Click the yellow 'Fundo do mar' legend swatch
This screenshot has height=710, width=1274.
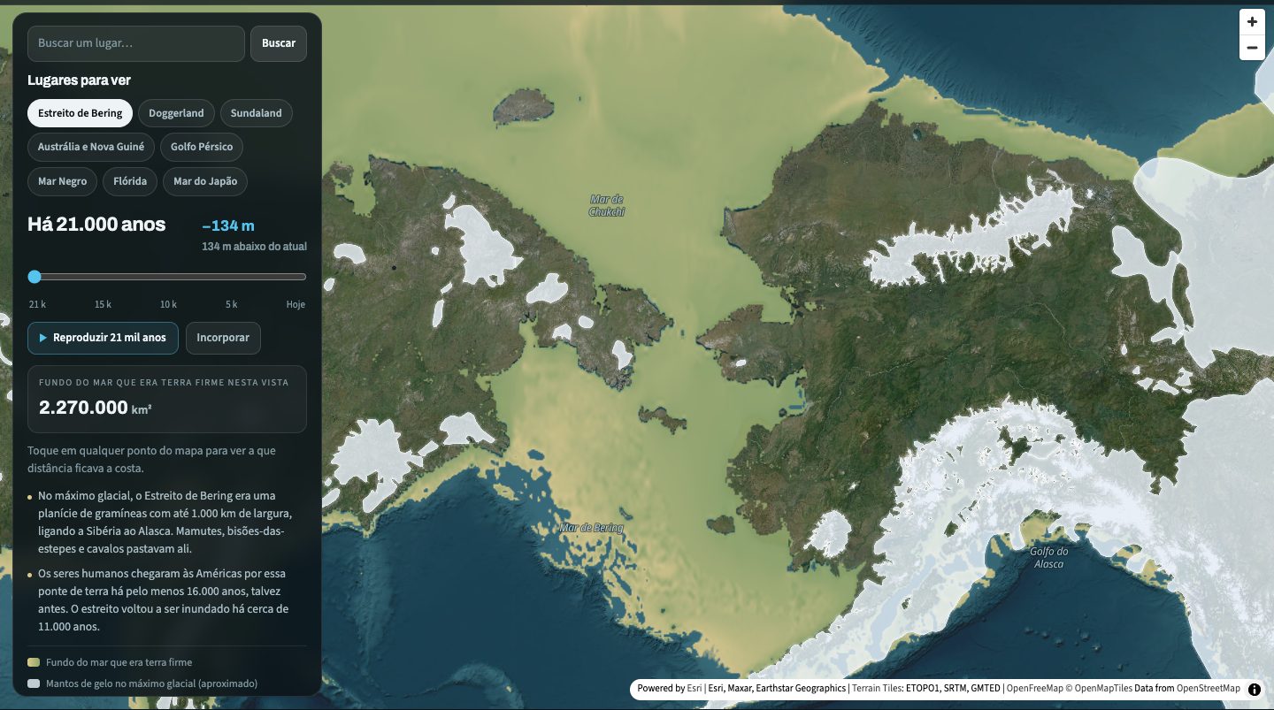34,662
